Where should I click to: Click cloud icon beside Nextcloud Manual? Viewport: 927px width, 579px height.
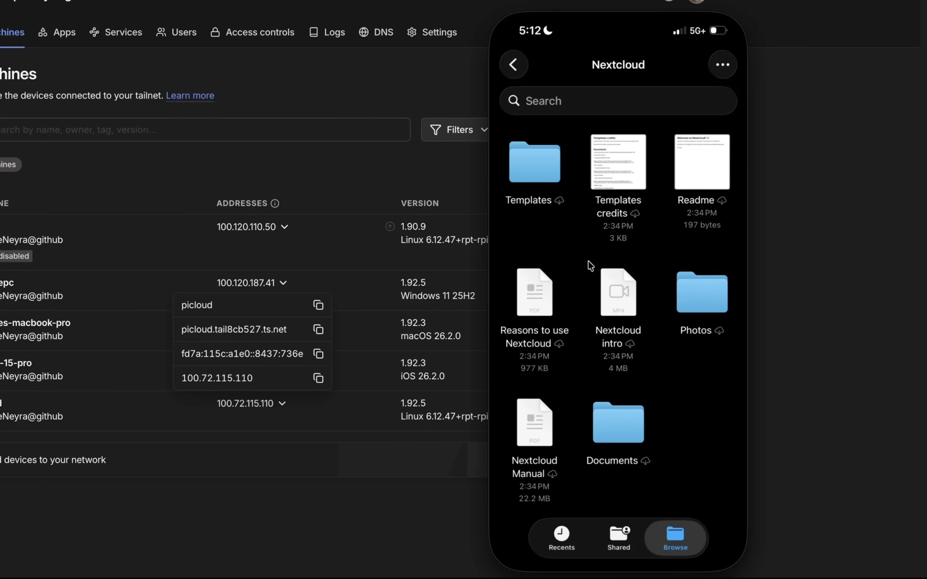coord(552,474)
